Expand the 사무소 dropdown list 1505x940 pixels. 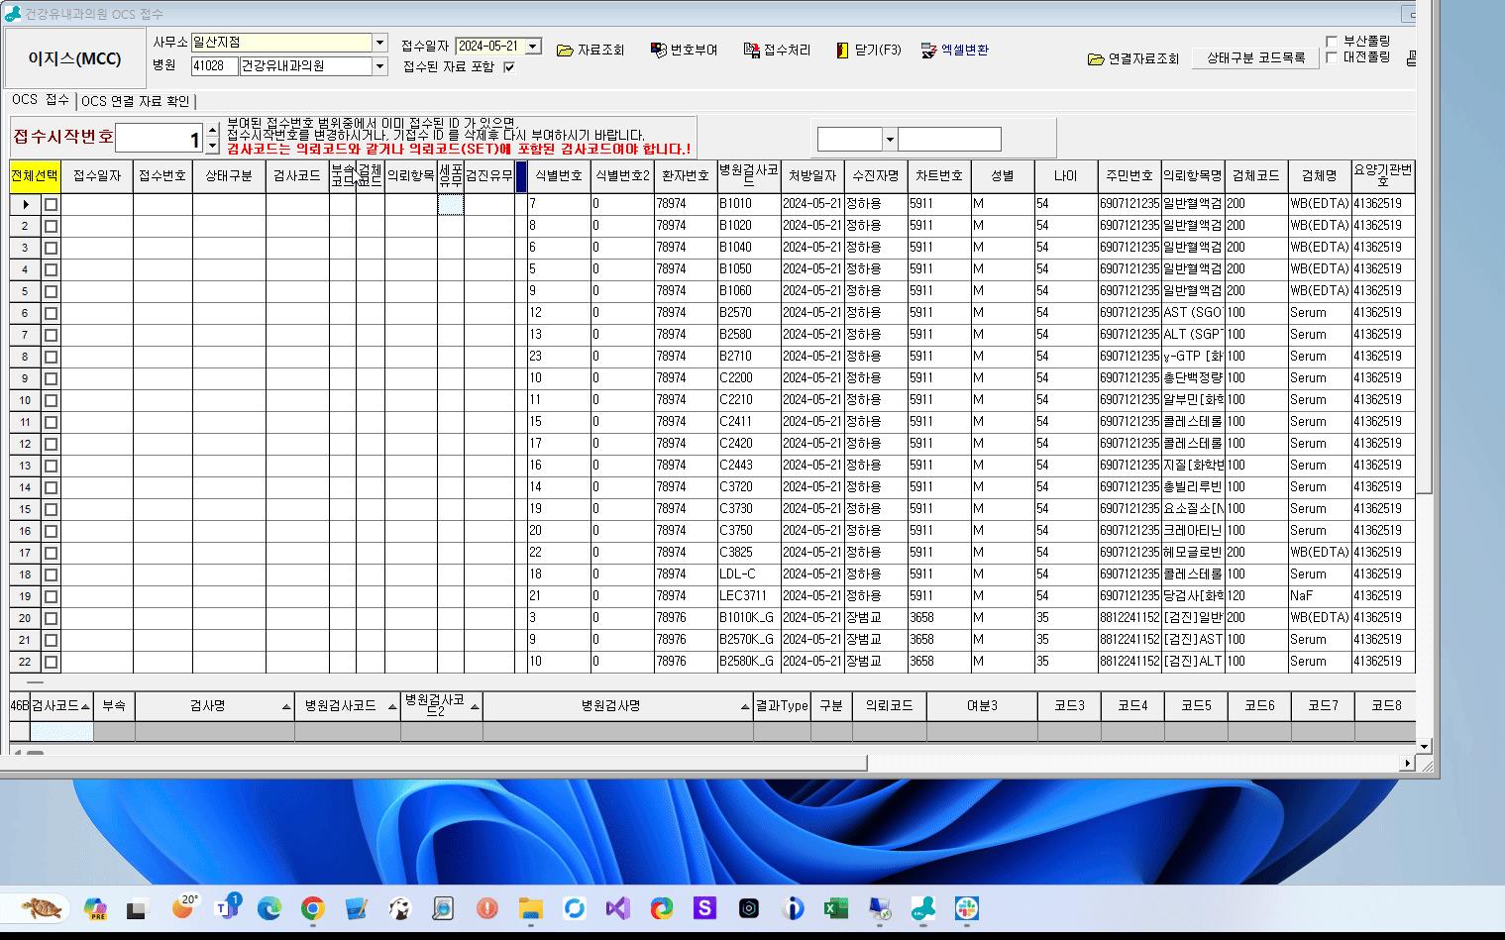[379, 43]
